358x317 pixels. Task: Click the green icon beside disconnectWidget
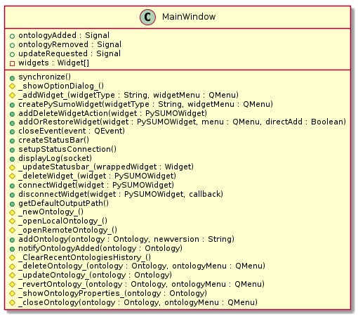[x=12, y=195]
